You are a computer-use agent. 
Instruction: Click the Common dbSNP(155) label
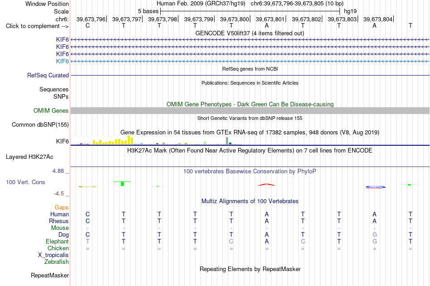click(40, 125)
